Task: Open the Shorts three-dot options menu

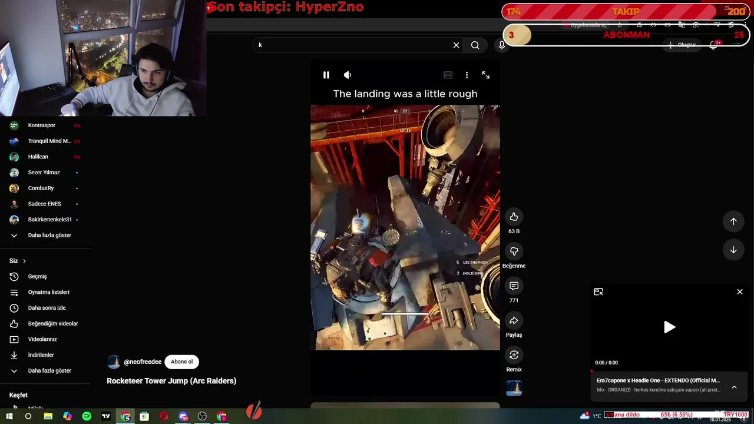Action: point(467,75)
